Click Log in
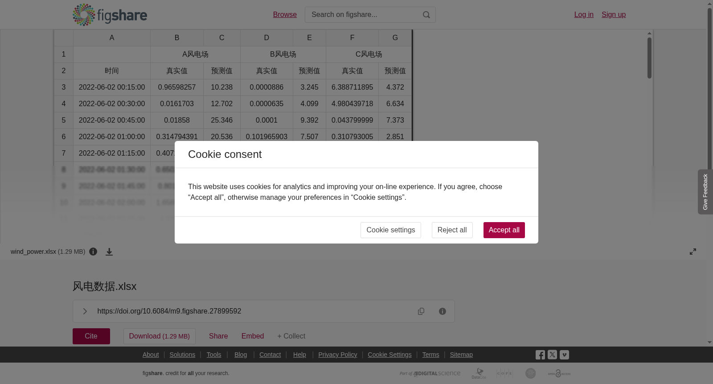Screen dimensions: 713x384 click(x=584, y=15)
